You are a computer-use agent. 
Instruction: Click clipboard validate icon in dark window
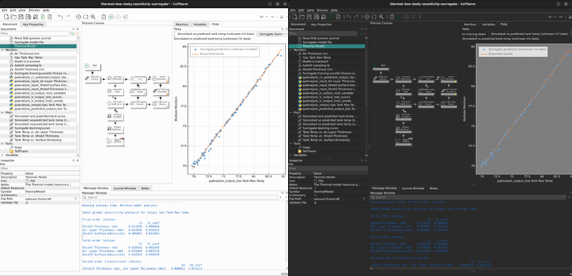point(392,17)
